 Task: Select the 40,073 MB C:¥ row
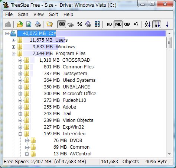pyautogui.click(x=91, y=33)
